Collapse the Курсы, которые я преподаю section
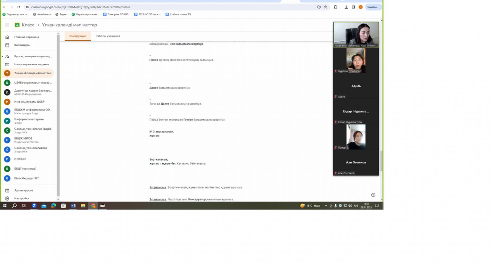Viewport: 490px width, 263px height. tap(3, 56)
